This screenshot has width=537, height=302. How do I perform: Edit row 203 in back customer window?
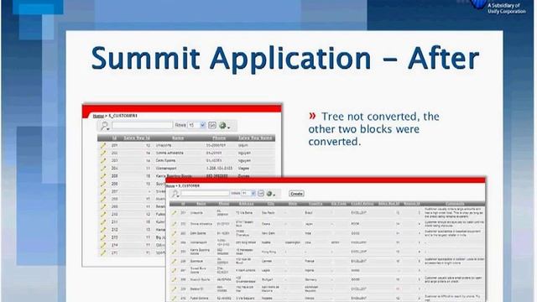[x=103, y=160]
